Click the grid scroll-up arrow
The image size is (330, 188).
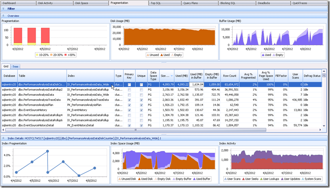[324, 71]
